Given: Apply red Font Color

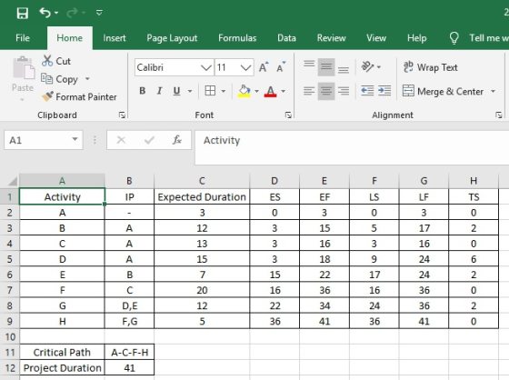Looking at the screenshot, I should pos(271,91).
